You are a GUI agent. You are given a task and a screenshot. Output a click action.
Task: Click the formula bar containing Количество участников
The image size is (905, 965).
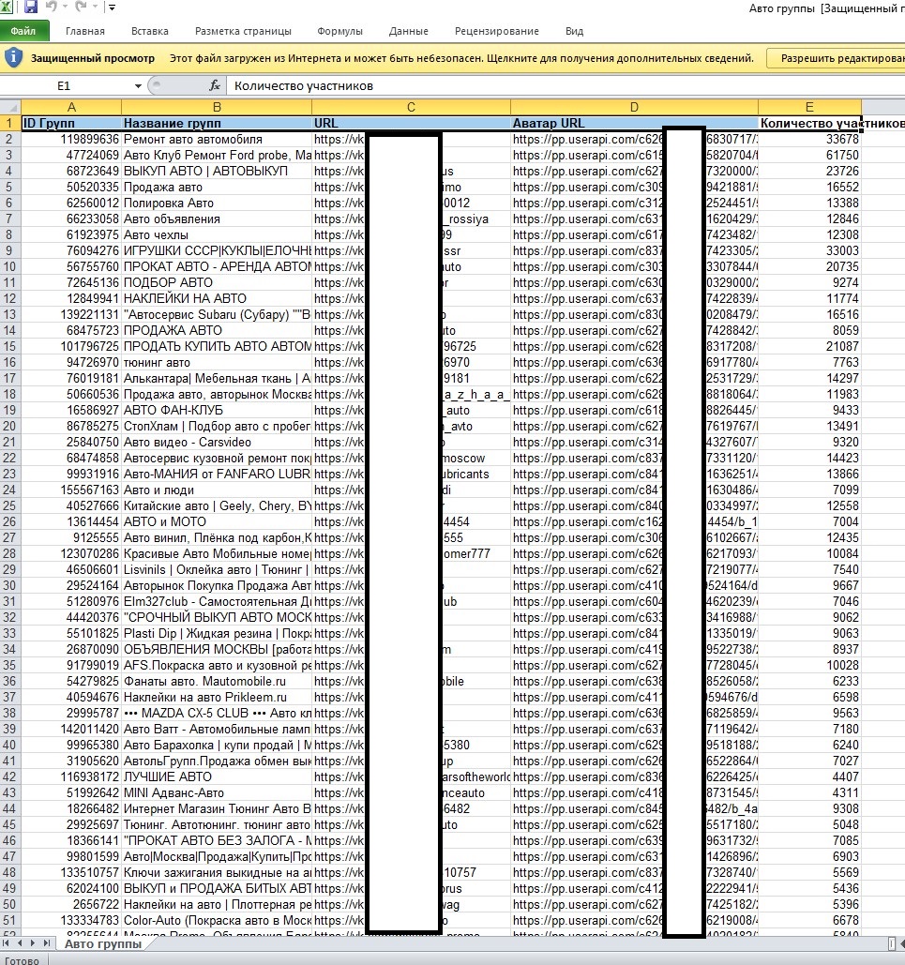[563, 85]
